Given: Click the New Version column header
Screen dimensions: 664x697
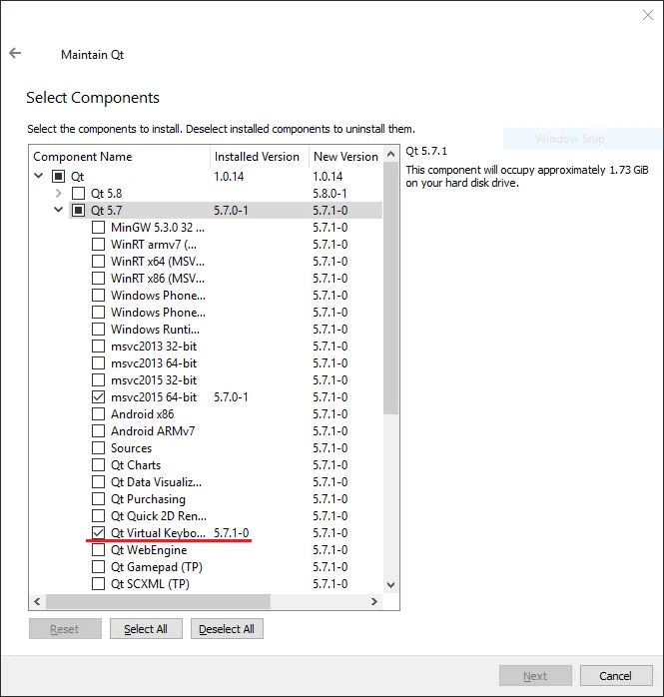Looking at the screenshot, I should tap(345, 157).
